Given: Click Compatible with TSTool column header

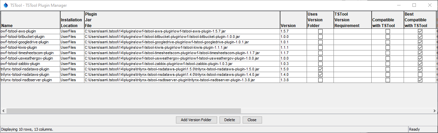Looking at the screenshot, I should point(387,20).
